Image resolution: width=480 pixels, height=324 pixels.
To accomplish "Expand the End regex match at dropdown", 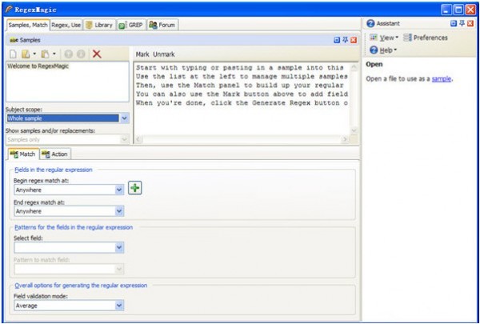I will pos(119,211).
